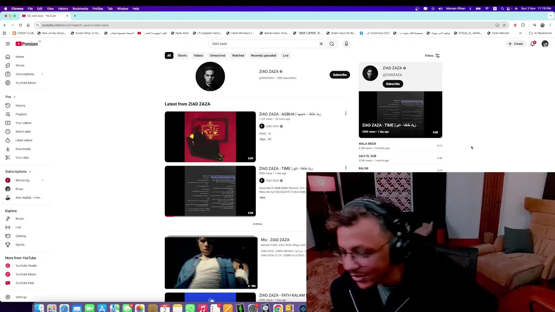This screenshot has width=555, height=312.
Task: Open the Apple menu
Action: [5, 9]
